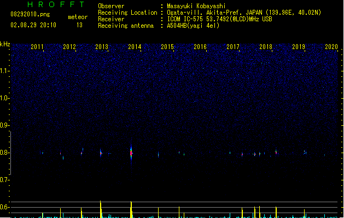Click the Receiving Location label

point(127,13)
